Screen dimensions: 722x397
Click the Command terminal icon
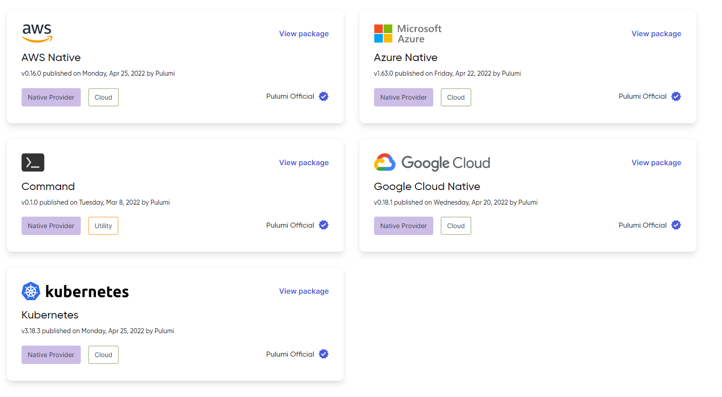click(x=33, y=162)
